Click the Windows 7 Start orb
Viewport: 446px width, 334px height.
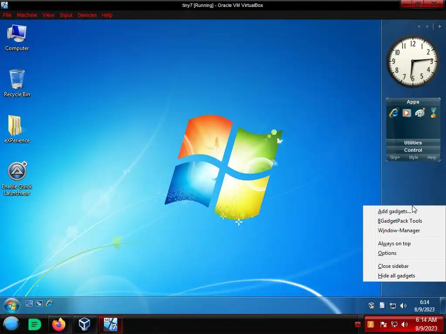[x=11, y=305]
